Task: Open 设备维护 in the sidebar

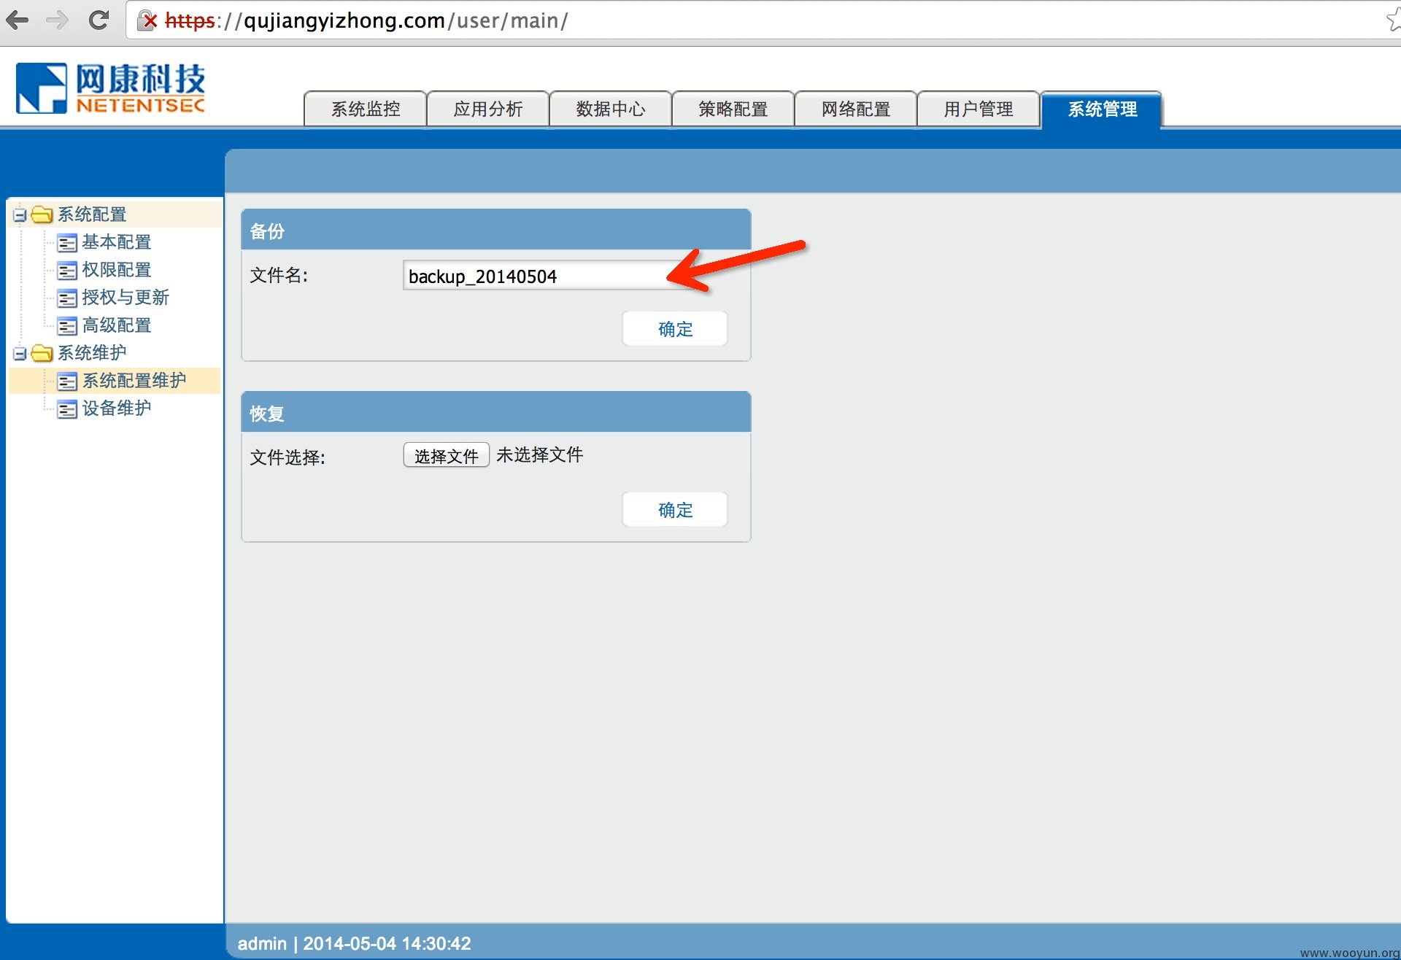Action: 117,409
